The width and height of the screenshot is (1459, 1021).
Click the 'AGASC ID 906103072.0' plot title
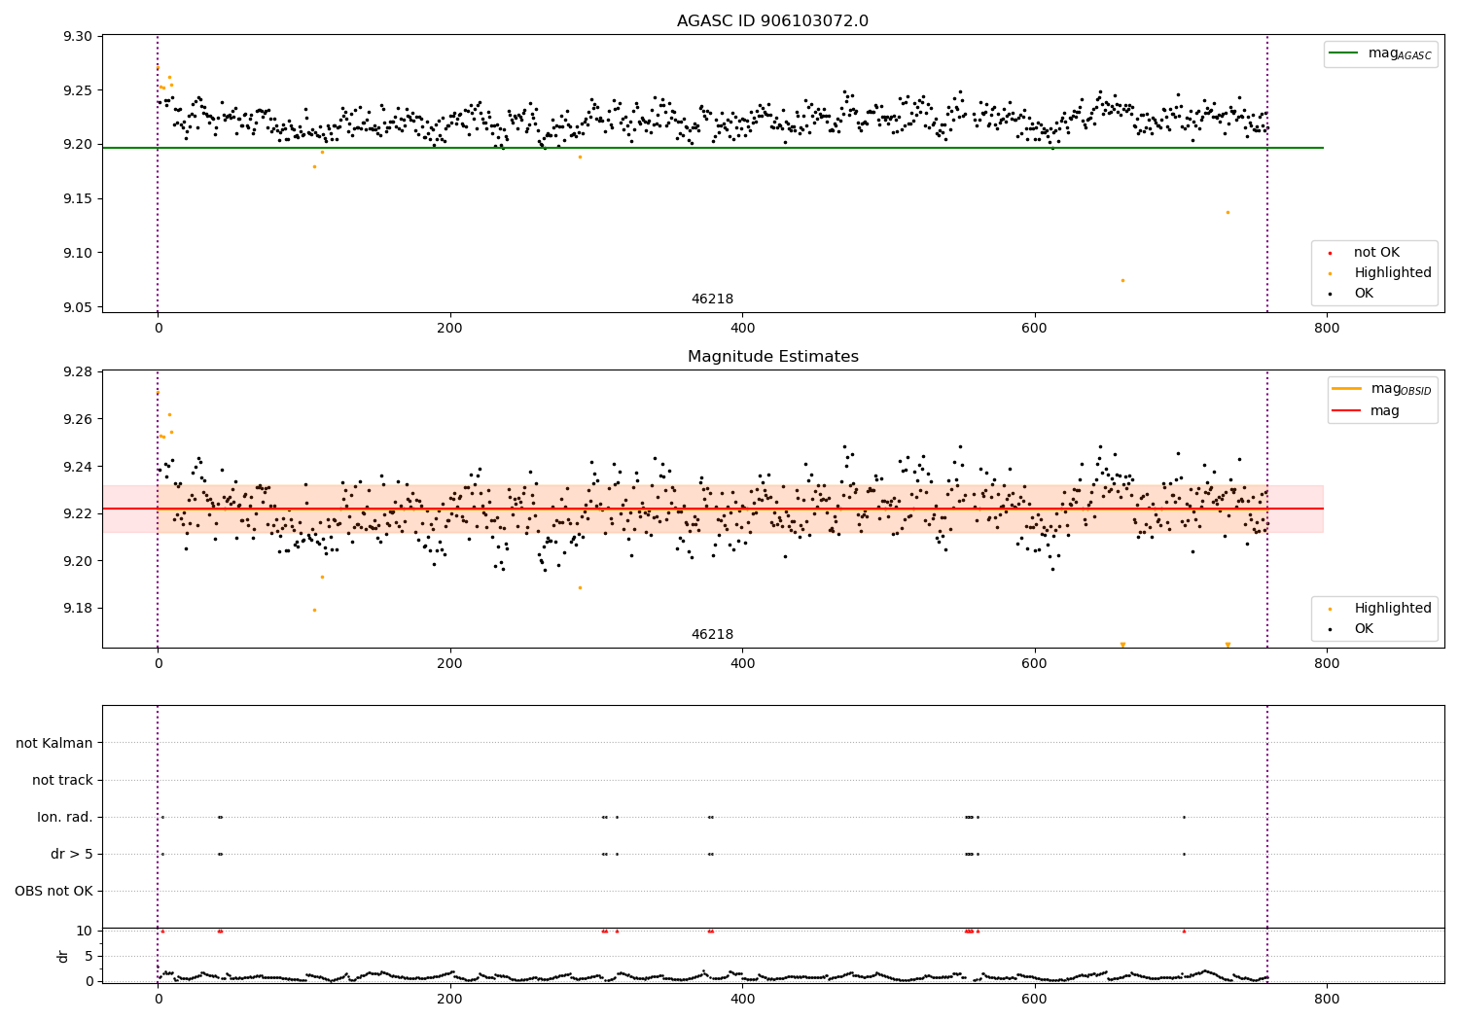click(x=772, y=21)
